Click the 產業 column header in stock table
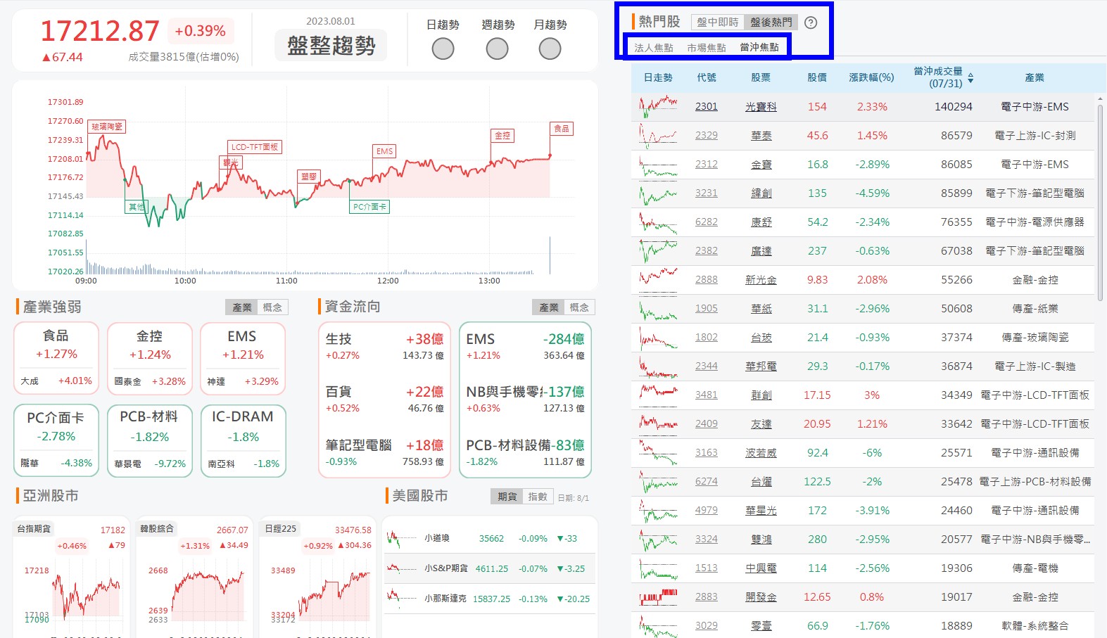 click(1035, 77)
